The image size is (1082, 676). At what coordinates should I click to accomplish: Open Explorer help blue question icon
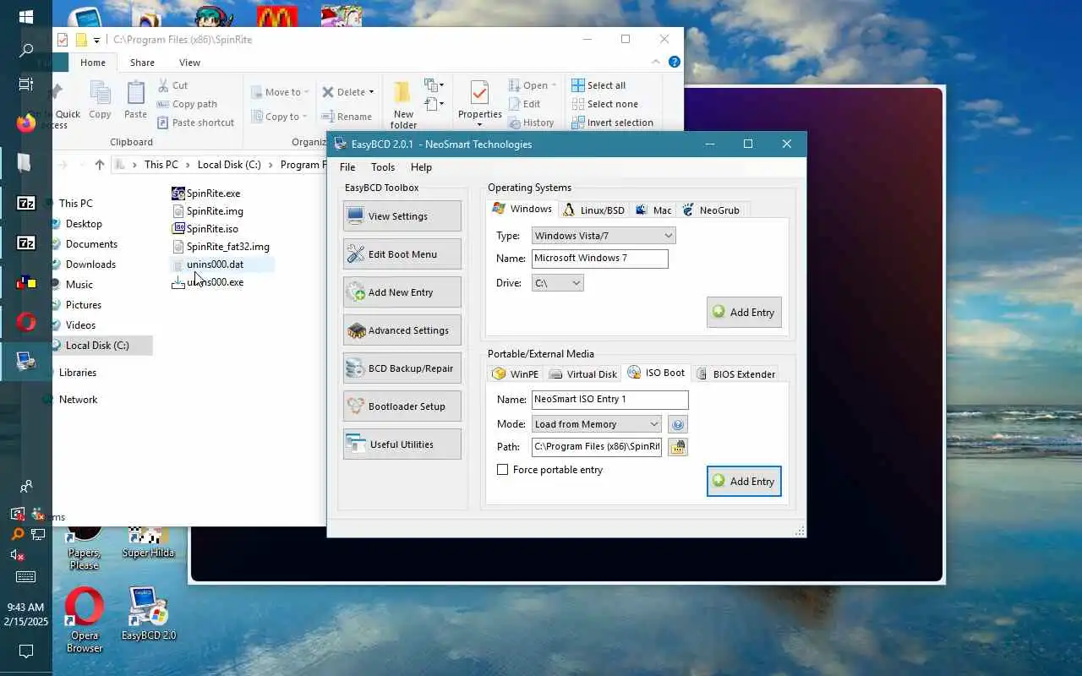(674, 62)
